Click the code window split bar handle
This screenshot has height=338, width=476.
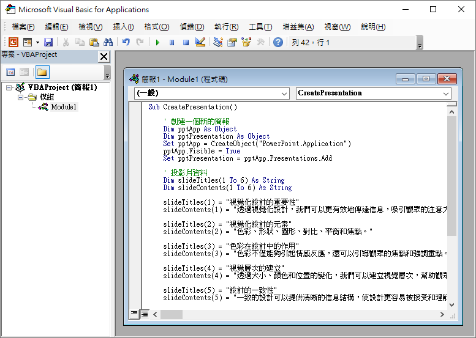[x=451, y=104]
